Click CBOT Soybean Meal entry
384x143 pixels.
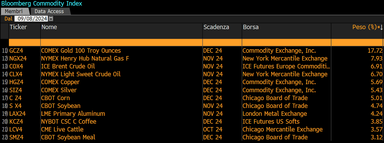click(68, 137)
